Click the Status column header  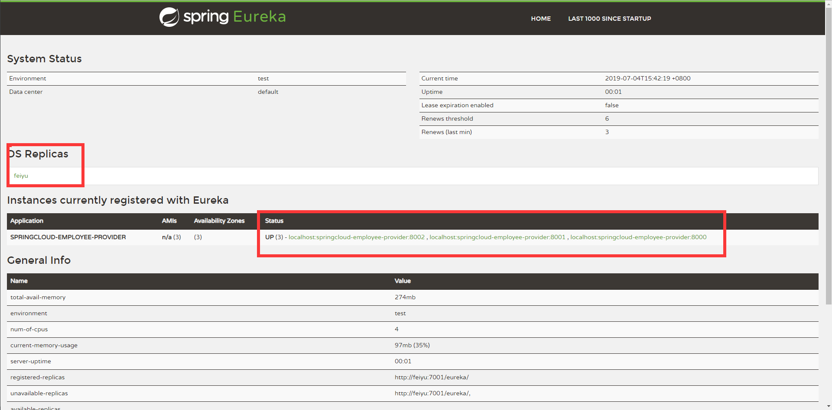pos(274,221)
